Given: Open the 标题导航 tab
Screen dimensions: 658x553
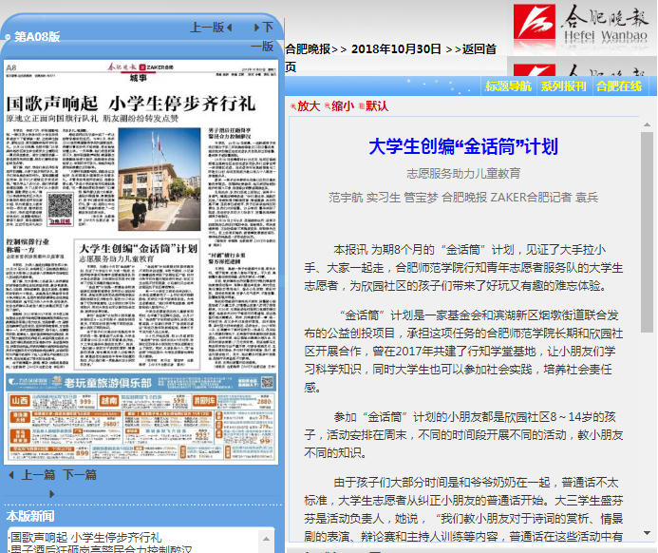Looking at the screenshot, I should 509,86.
